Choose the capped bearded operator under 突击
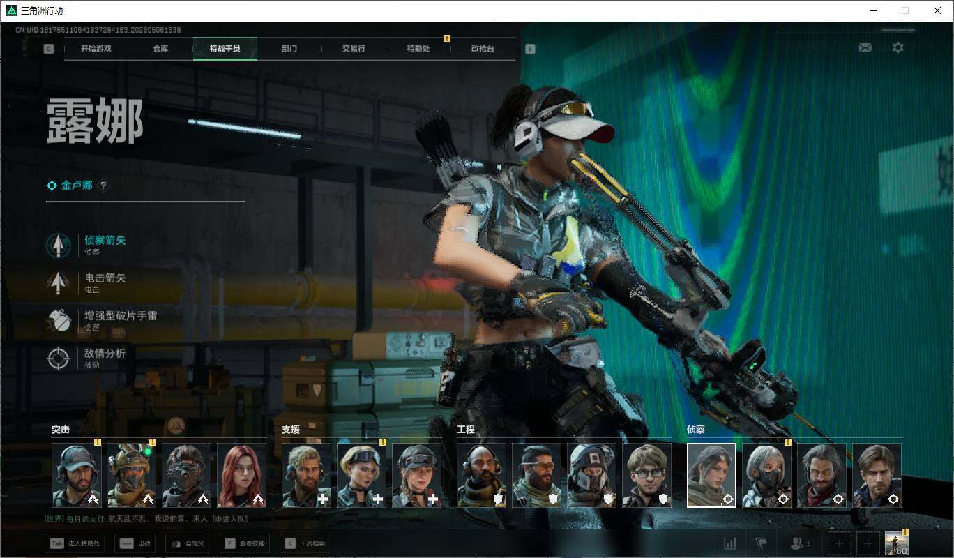Screen dimensions: 954x558 tap(77, 476)
